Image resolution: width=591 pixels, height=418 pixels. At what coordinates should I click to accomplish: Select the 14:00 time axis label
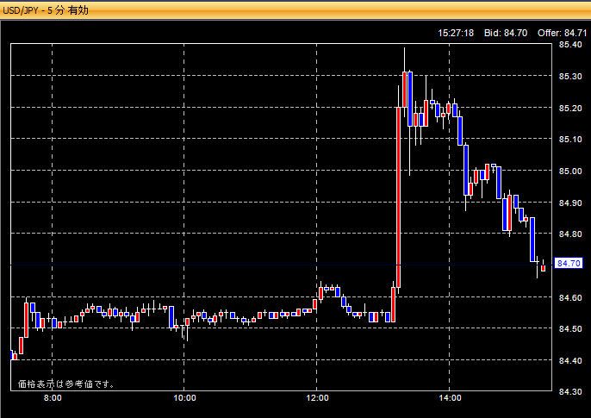451,398
